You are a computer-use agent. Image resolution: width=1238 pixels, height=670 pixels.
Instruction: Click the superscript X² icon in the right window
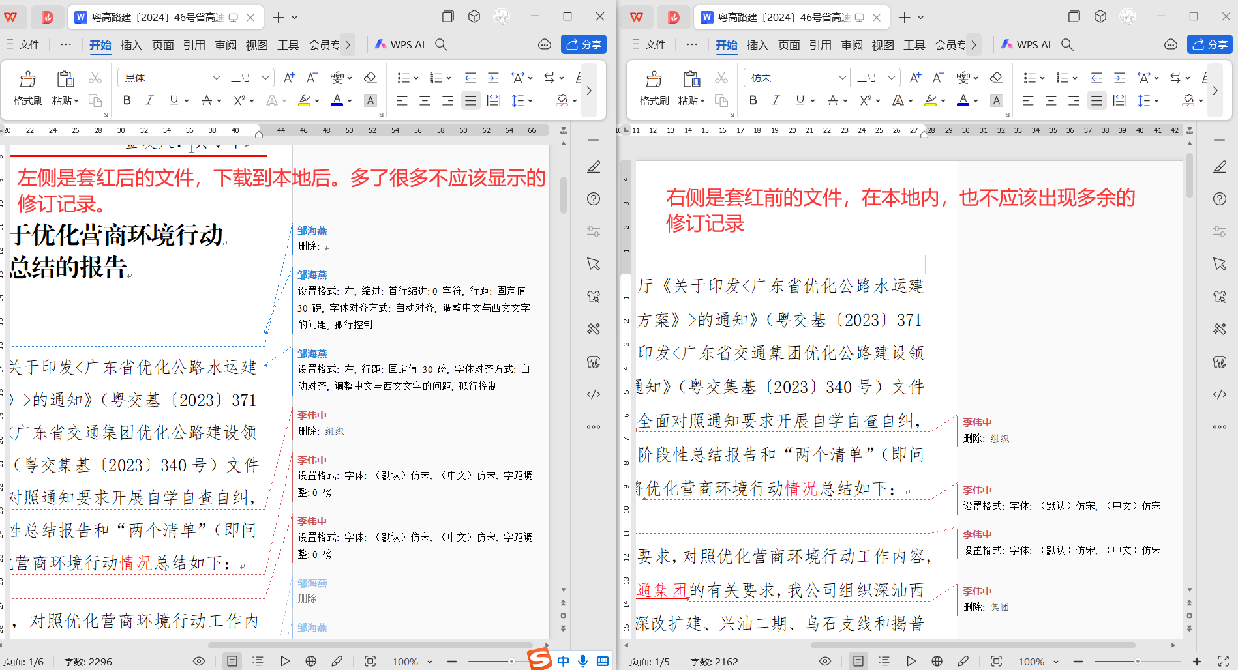tap(866, 100)
